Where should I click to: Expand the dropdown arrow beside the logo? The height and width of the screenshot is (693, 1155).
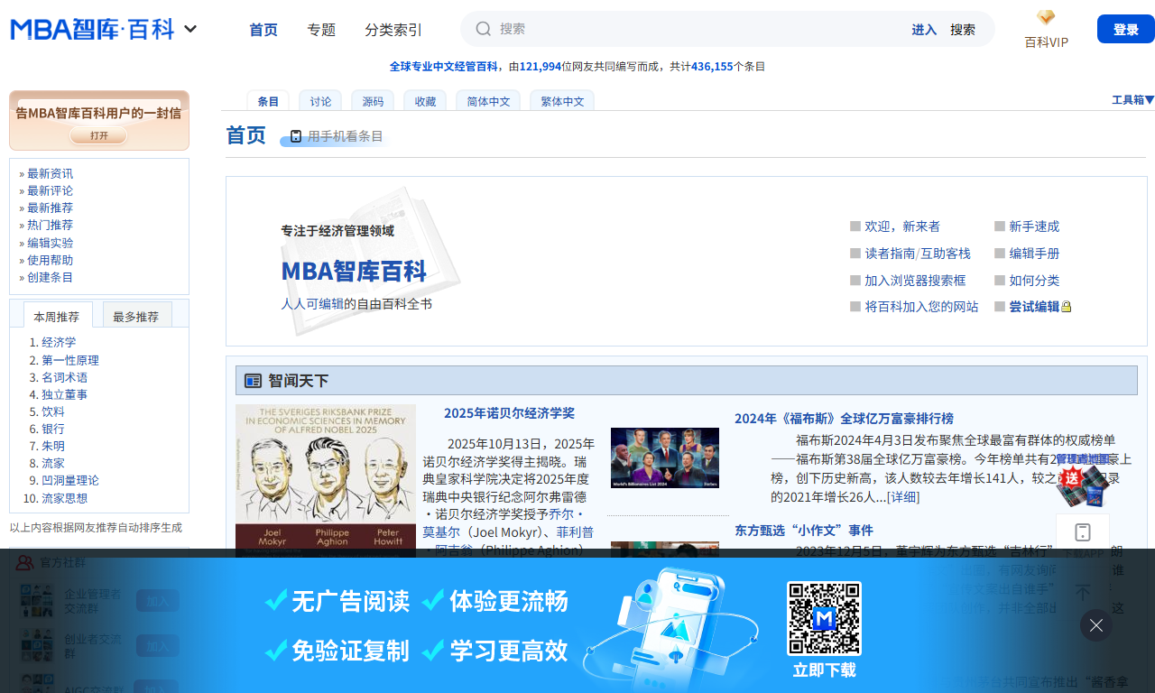point(190,29)
